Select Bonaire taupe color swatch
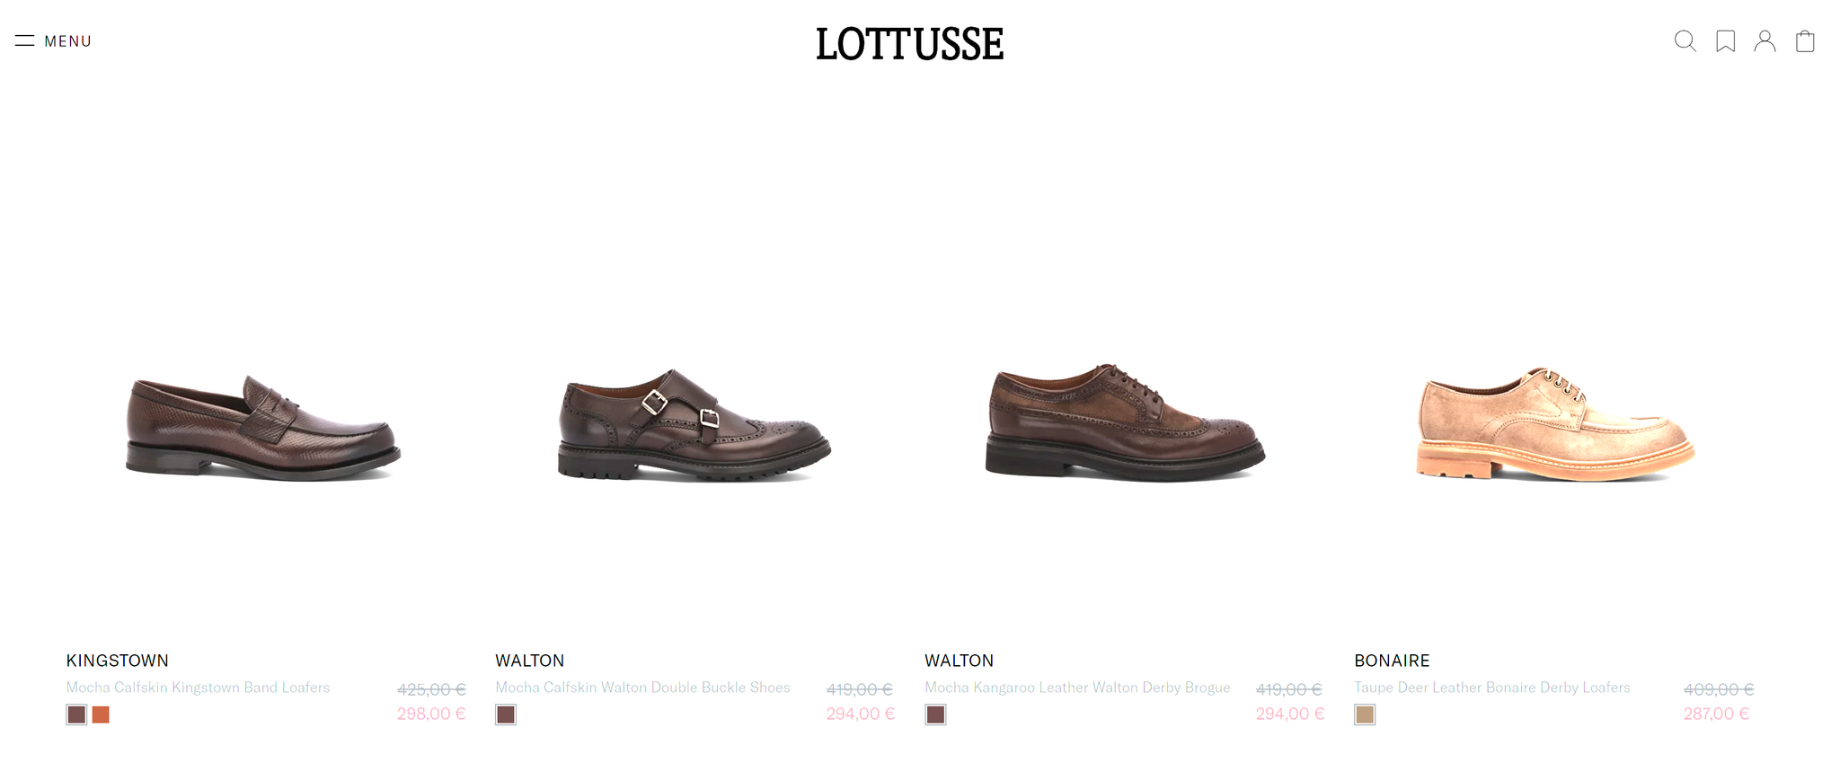 [x=1365, y=714]
